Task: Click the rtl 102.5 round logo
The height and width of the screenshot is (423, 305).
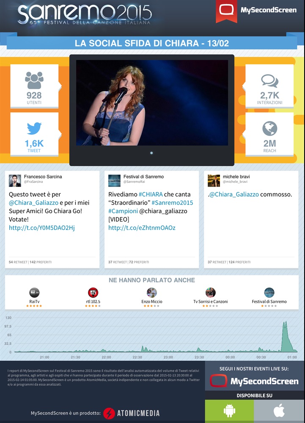Action: [93, 292]
